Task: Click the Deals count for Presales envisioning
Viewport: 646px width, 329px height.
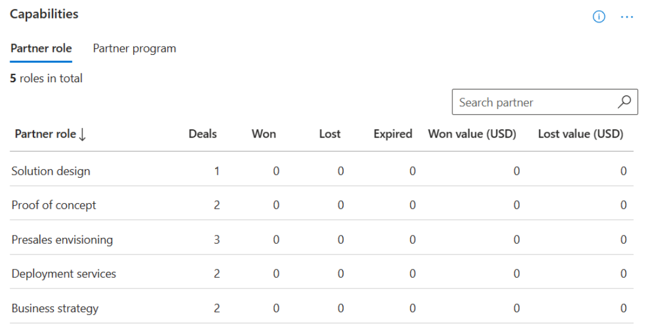Action: 216,240
